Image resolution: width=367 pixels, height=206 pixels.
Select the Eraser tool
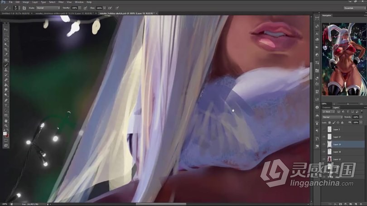6,80
